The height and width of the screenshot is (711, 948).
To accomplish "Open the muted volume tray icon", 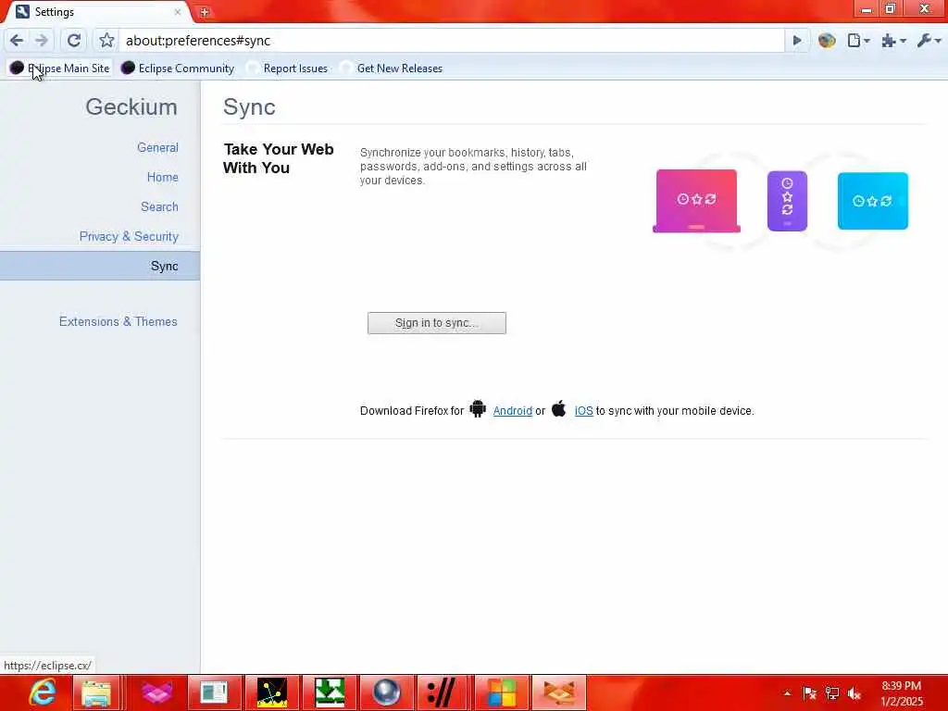I will pyautogui.click(x=854, y=693).
